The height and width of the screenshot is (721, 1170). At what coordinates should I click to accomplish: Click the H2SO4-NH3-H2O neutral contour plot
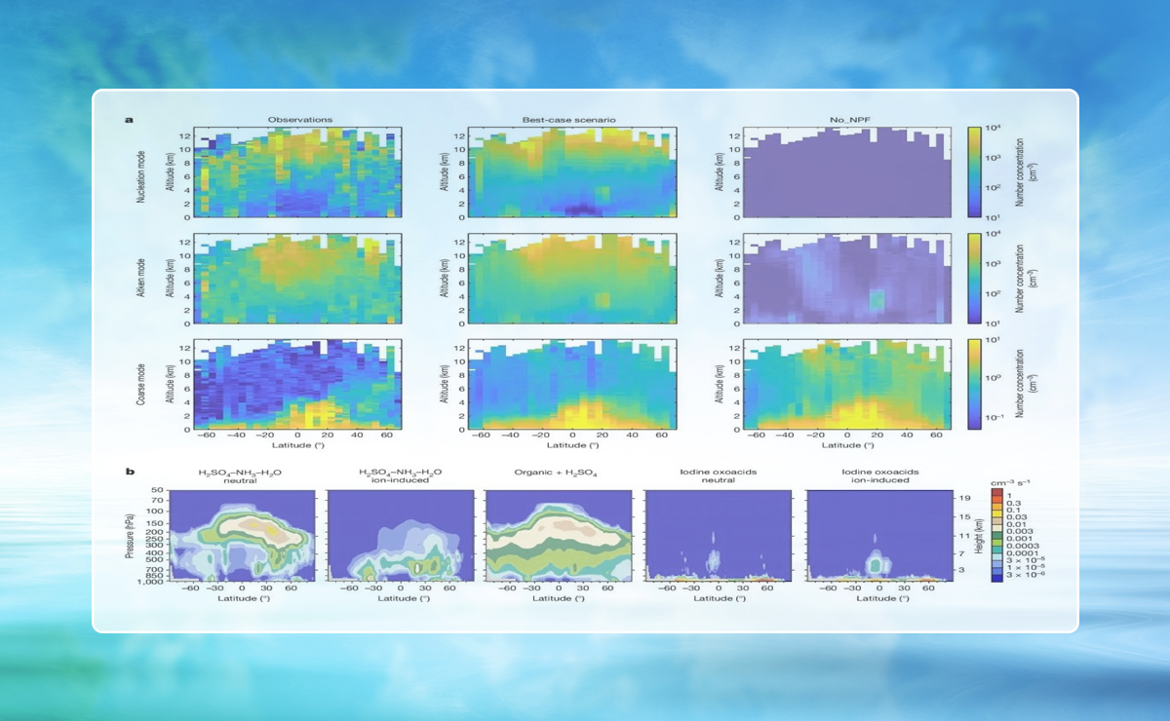pos(242,536)
